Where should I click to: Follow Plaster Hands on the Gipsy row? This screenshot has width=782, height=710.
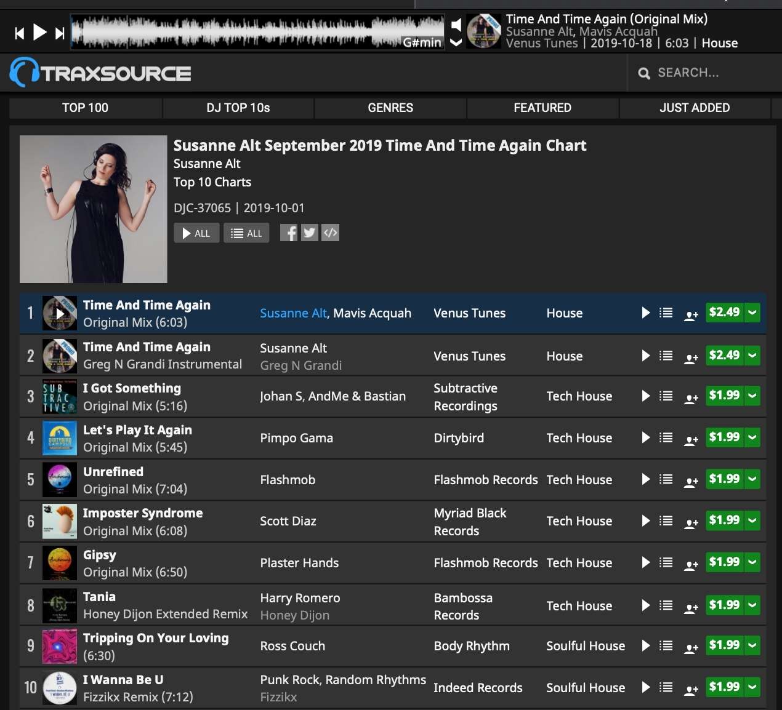[x=691, y=565]
